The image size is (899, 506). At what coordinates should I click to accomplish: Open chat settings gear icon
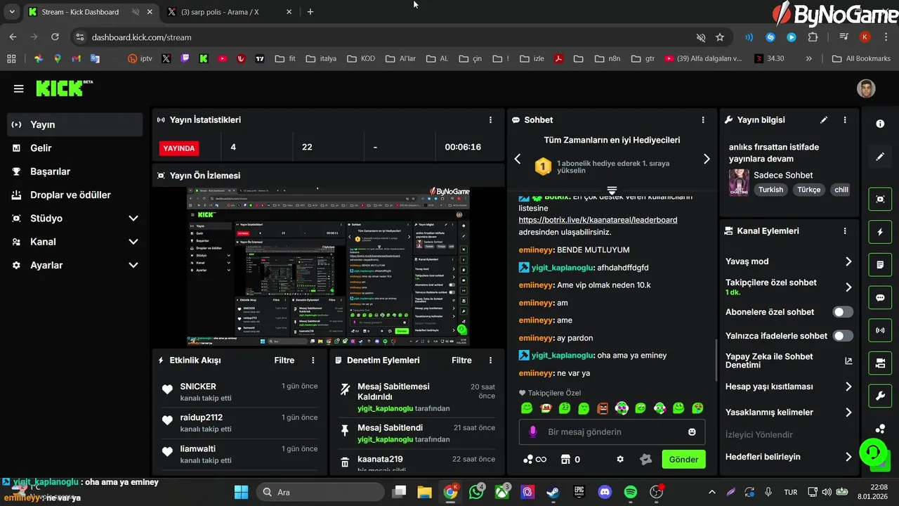click(x=620, y=459)
